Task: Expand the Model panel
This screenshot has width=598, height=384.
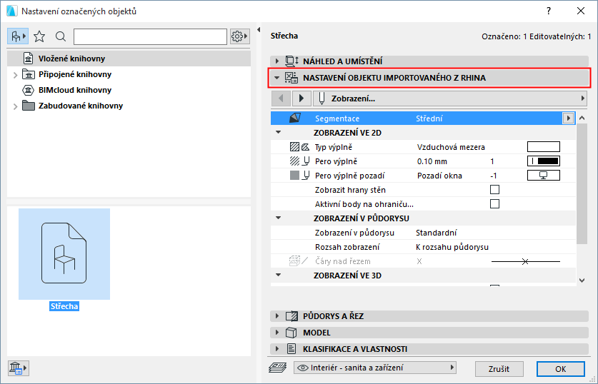Action: point(277,333)
